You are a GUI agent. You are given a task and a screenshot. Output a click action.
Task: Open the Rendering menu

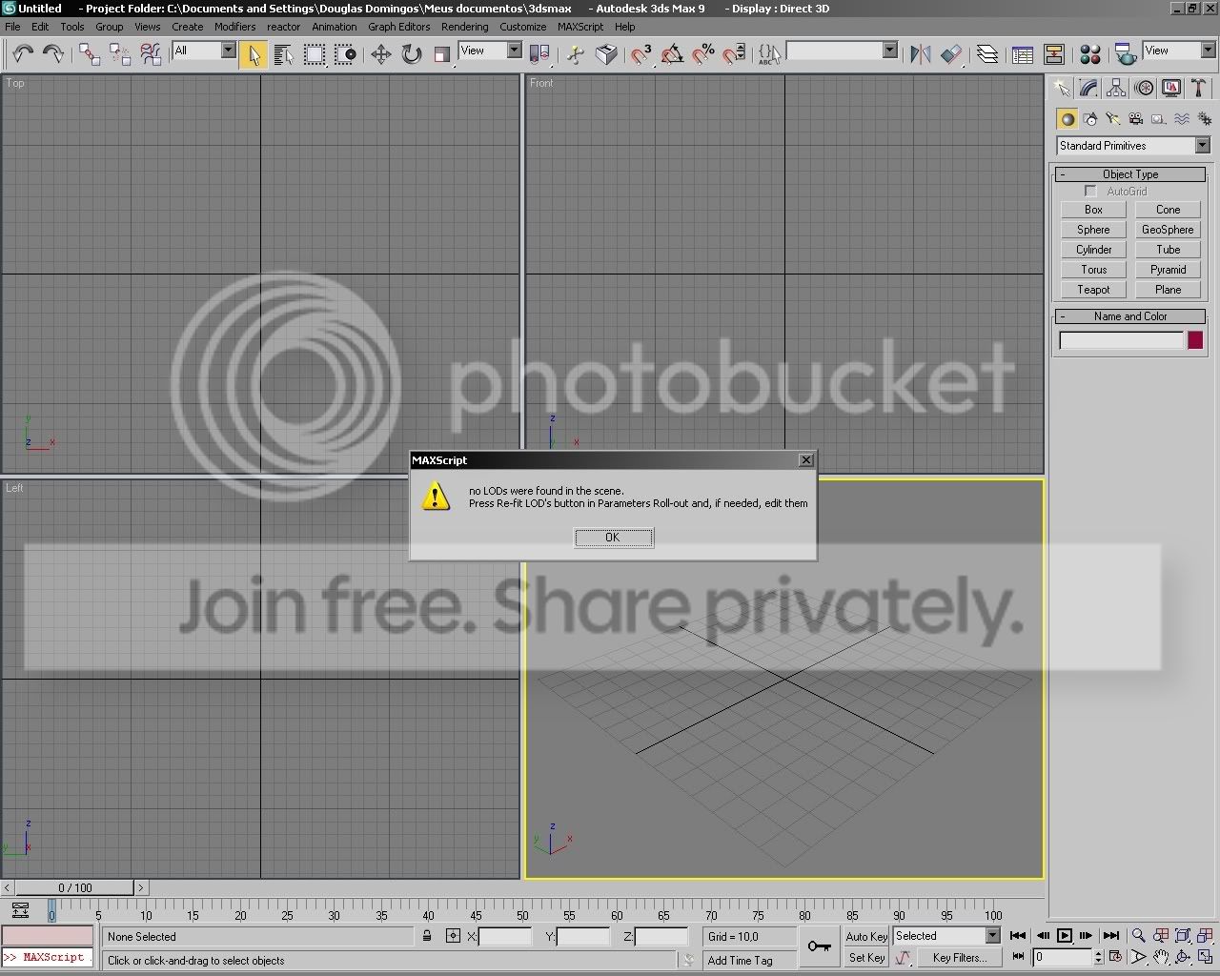[464, 27]
